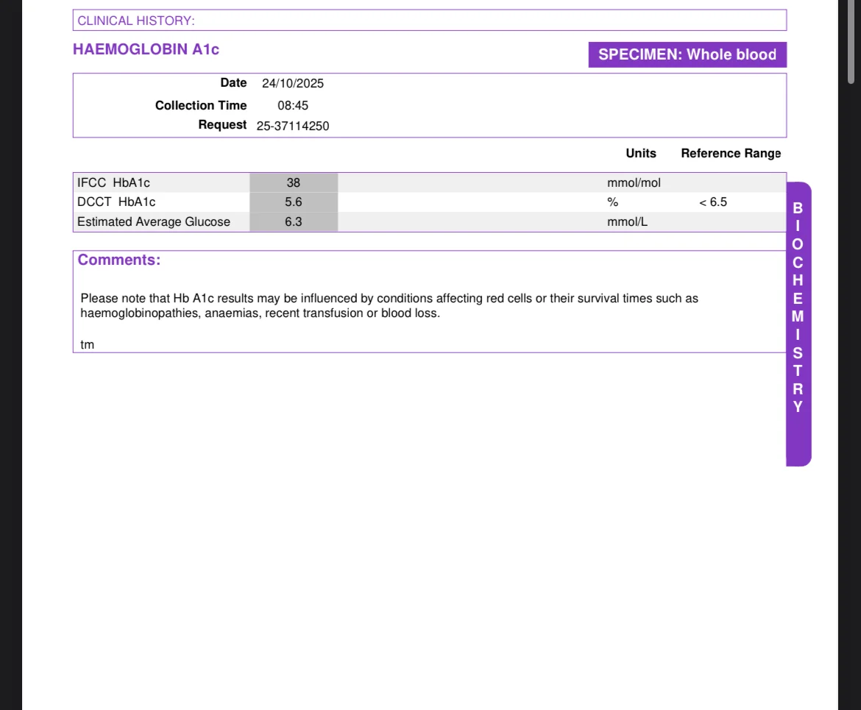Click the 'Request' label

pyautogui.click(x=222, y=125)
